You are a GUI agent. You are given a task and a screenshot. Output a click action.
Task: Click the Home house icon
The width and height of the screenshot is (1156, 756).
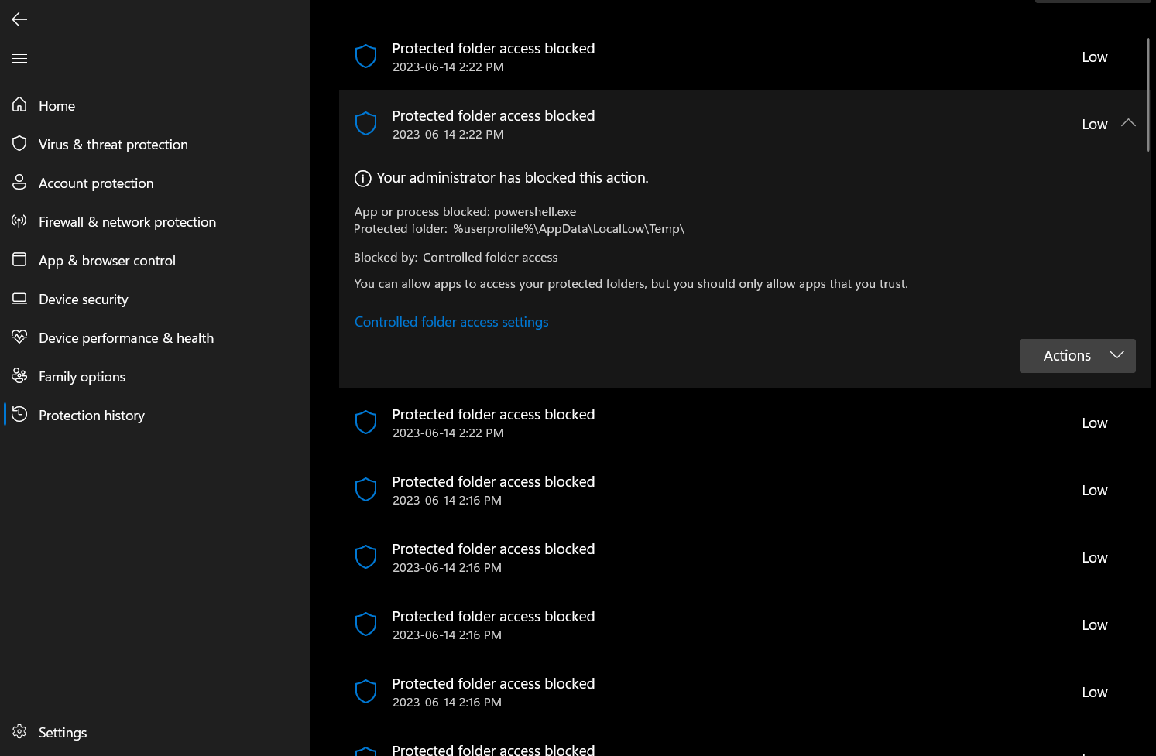click(19, 104)
